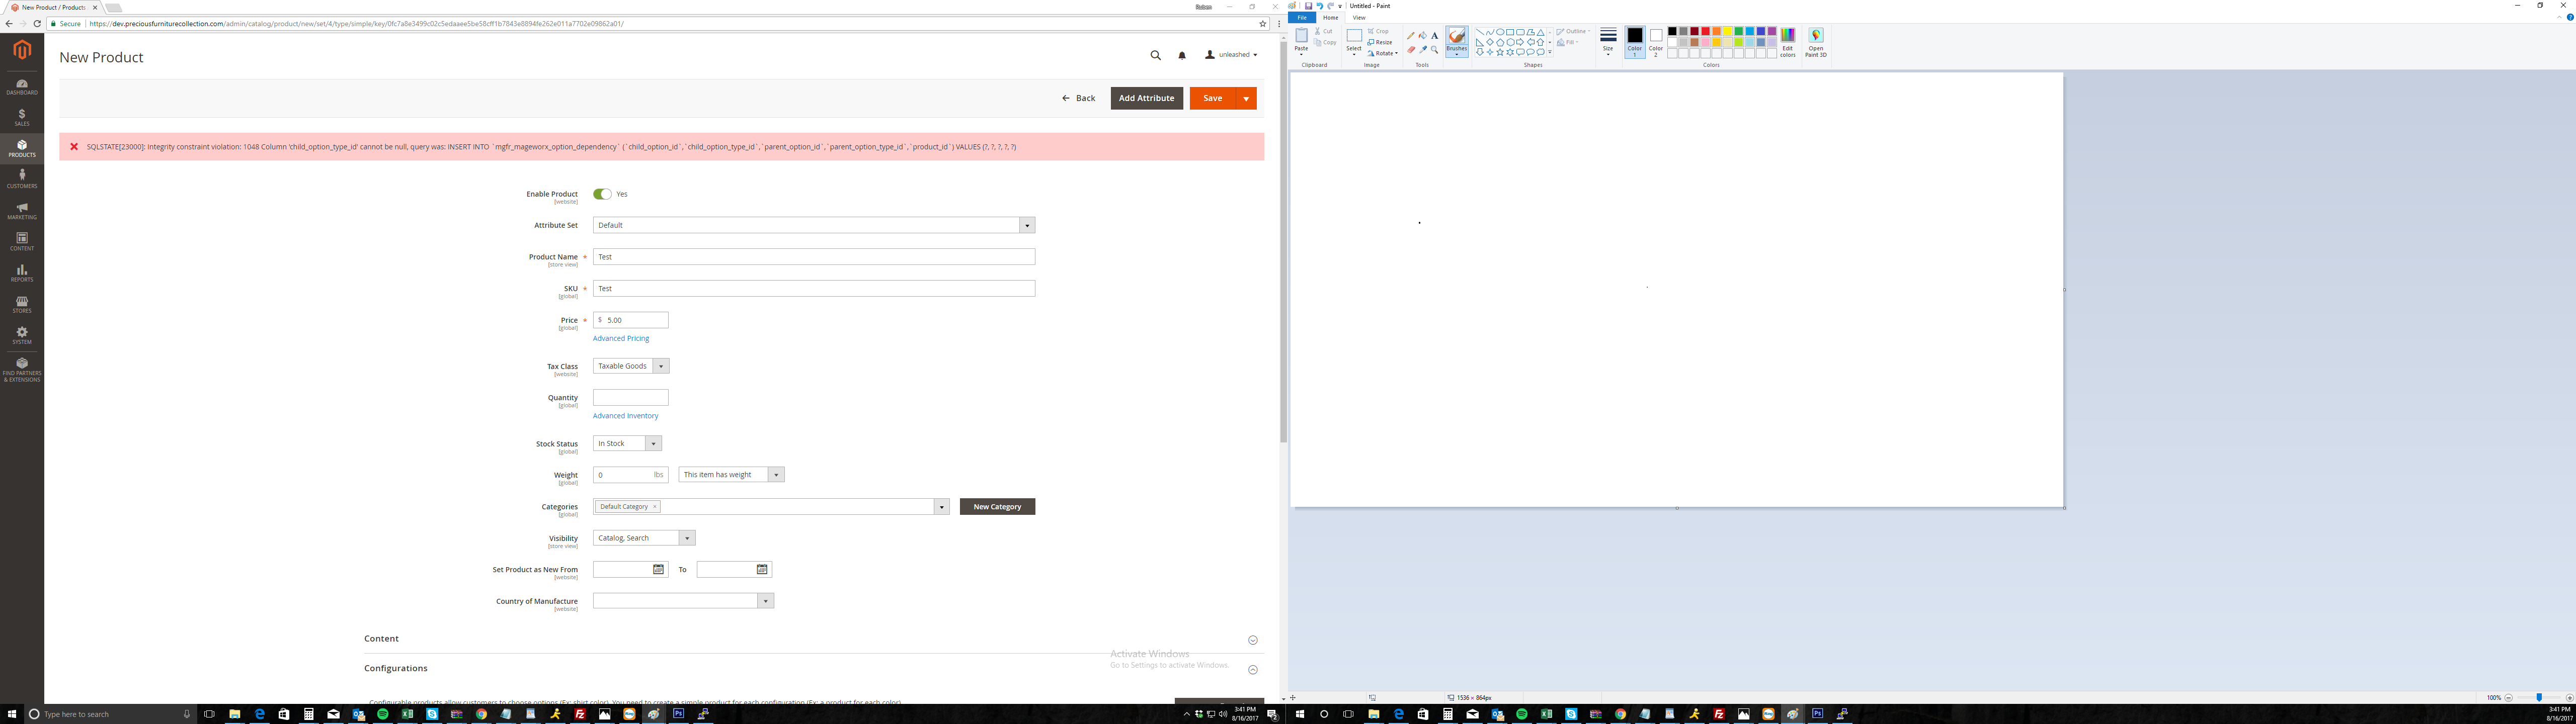2576x724 pixels.
Task: Select the New Product browser tab
Action: click(52, 7)
